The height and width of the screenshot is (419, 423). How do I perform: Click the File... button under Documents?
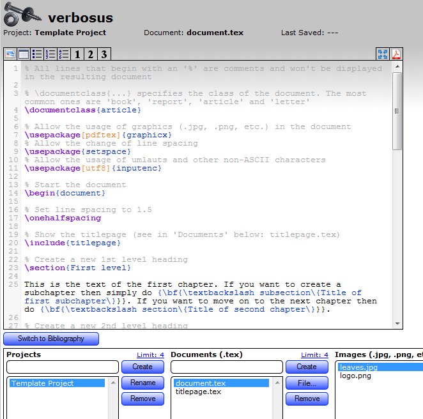(307, 383)
